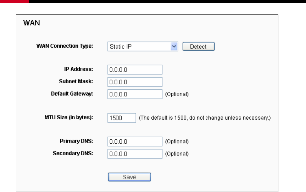Select the Default Gateway text box
This screenshot has width=306, height=192.
click(x=135, y=94)
